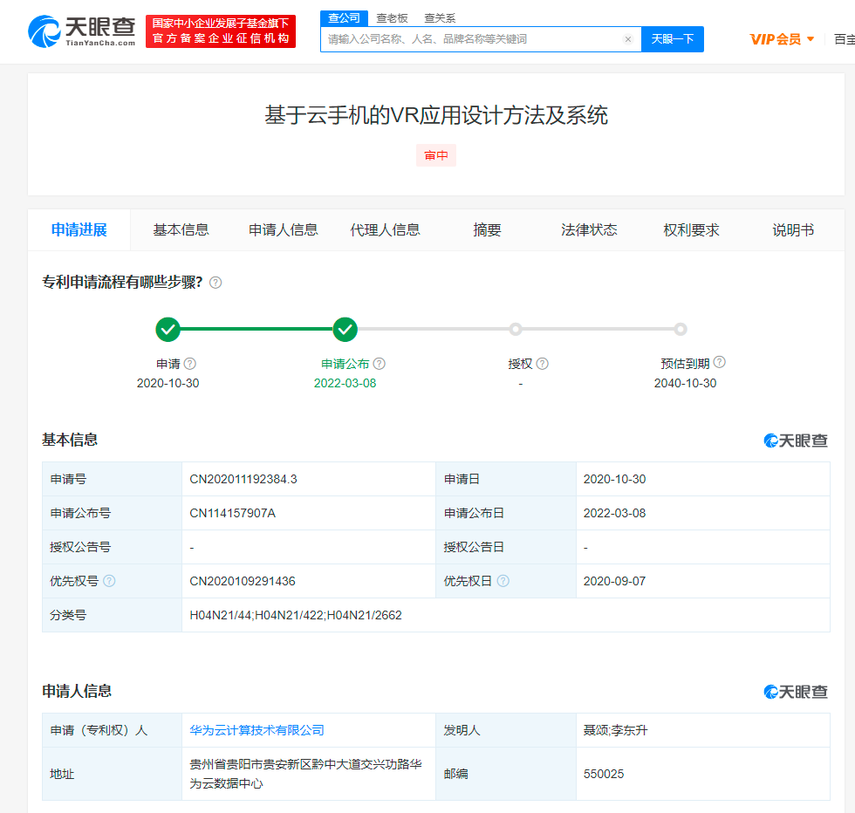The width and height of the screenshot is (855, 813).
Task: Clear the search box with the × icon
Action: [628, 39]
